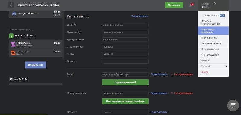241x115 pixels.
Task: Click the empty Паспорт field
Action: coord(125,61)
